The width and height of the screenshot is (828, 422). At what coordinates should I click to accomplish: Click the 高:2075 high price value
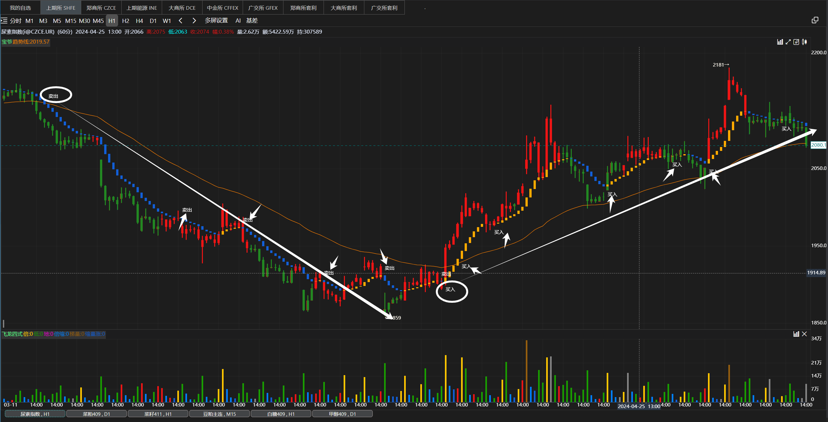click(x=156, y=32)
